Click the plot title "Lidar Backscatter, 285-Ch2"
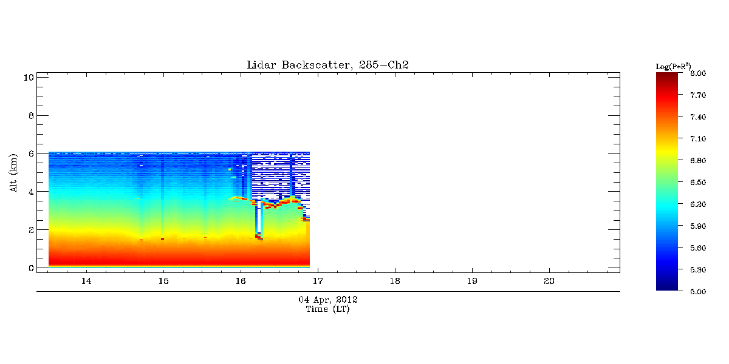Screen dimensions: 729x364 pyautogui.click(x=327, y=65)
